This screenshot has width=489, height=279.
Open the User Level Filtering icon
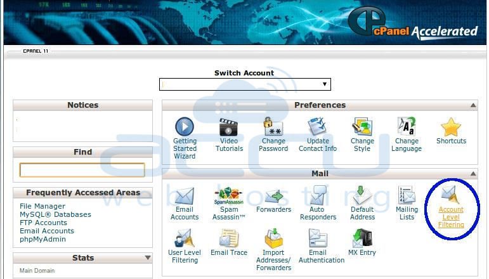click(x=185, y=238)
